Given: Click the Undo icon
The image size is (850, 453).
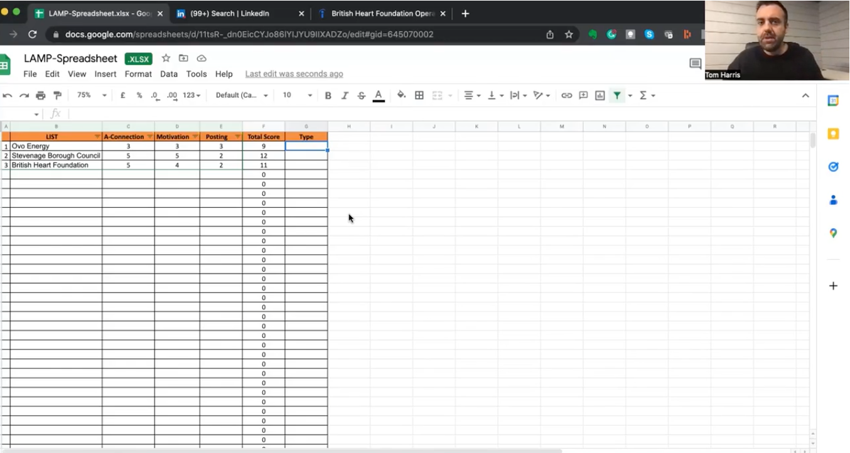Looking at the screenshot, I should click(x=8, y=95).
